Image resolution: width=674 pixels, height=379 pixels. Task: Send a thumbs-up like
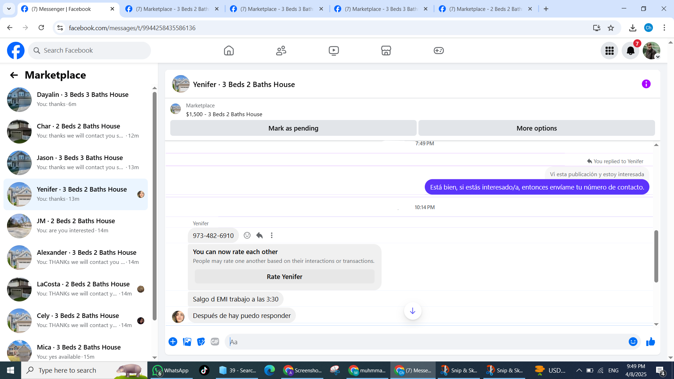(x=650, y=342)
